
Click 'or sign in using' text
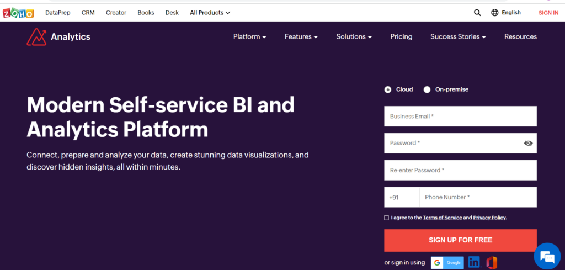404,263
